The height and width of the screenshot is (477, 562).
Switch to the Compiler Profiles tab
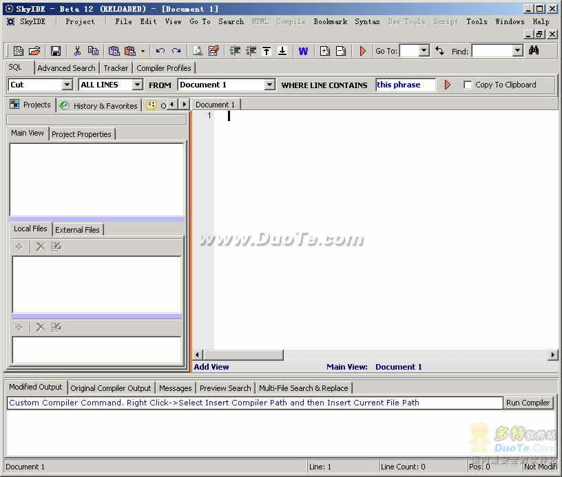[164, 68]
